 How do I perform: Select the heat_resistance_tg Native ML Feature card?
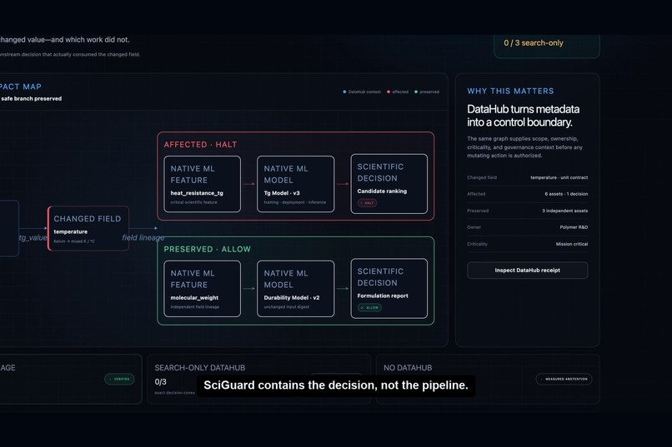tap(203, 184)
